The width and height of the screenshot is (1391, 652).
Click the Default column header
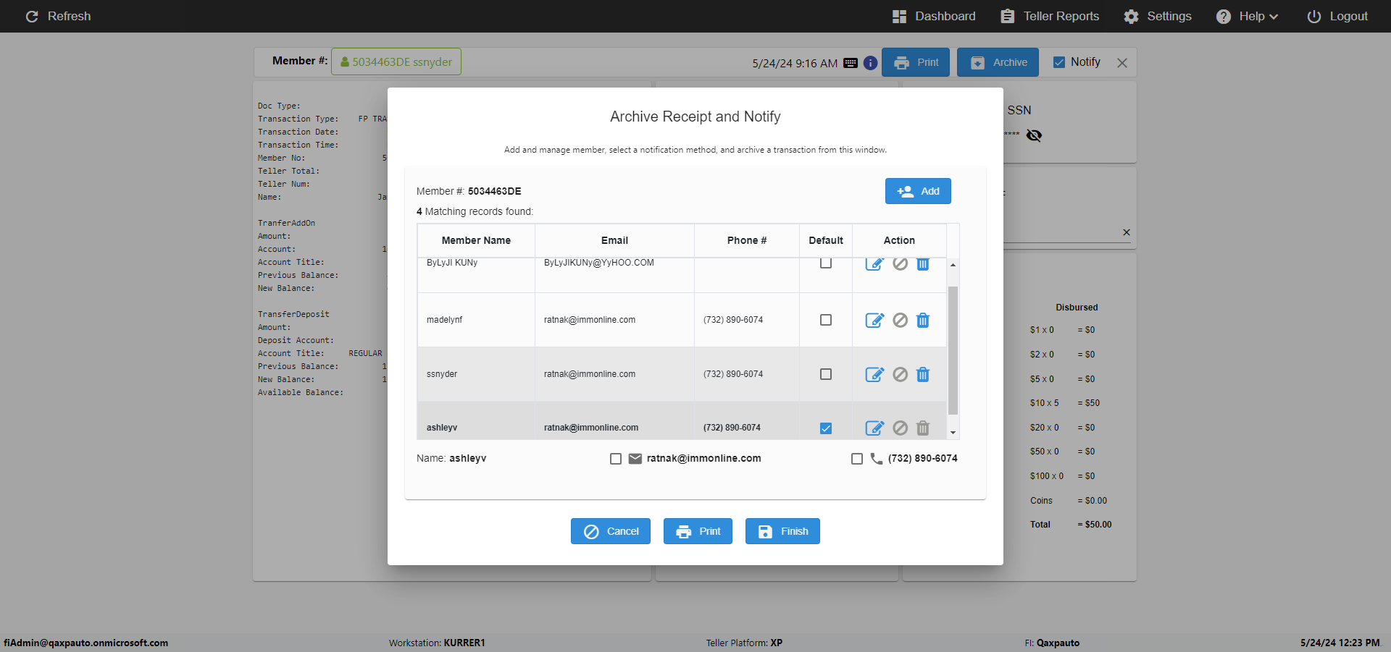pyautogui.click(x=826, y=240)
